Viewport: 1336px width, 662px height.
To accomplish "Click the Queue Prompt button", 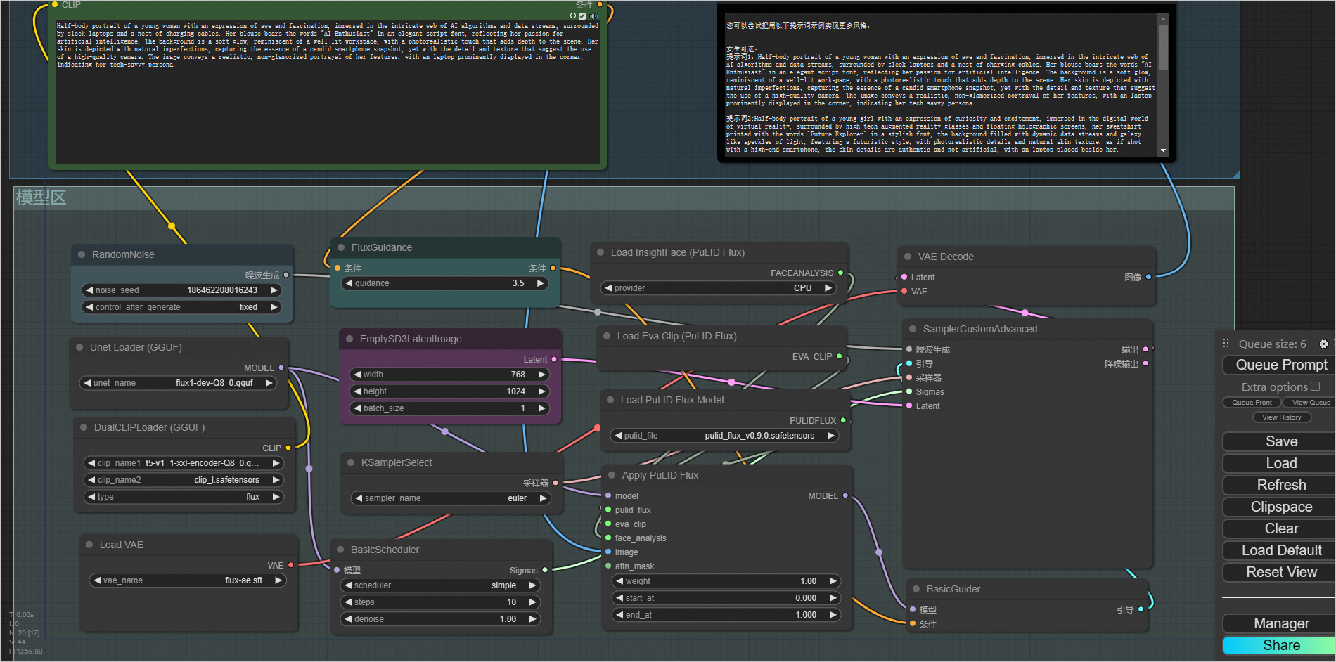I will (1281, 365).
